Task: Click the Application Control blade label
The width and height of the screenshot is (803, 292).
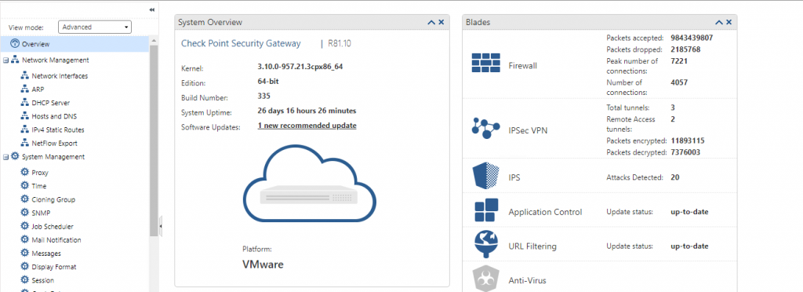Action: coord(546,212)
